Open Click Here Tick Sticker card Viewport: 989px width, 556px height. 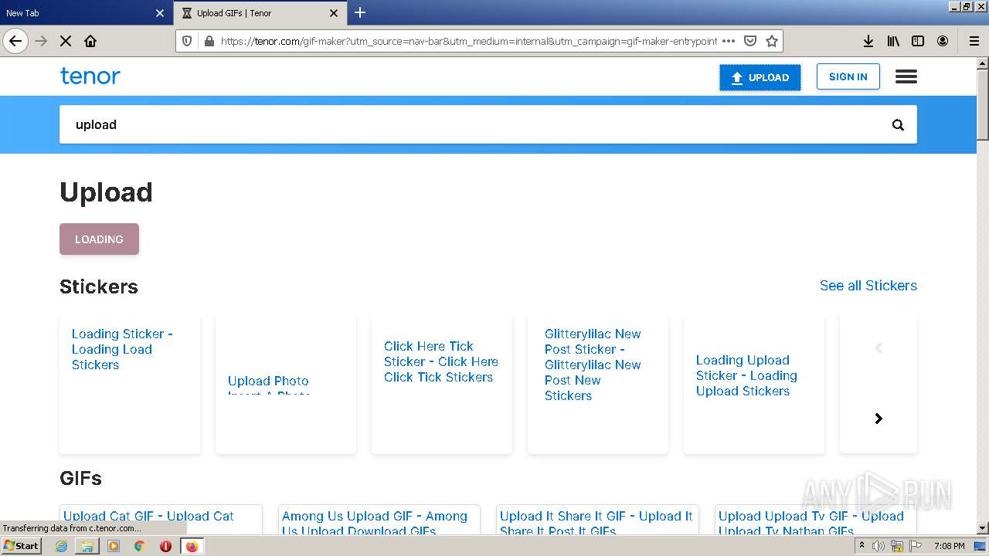442,384
